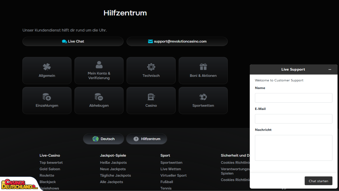Click the Welcome to Customer Support text
The width and height of the screenshot is (339, 191).
click(279, 80)
